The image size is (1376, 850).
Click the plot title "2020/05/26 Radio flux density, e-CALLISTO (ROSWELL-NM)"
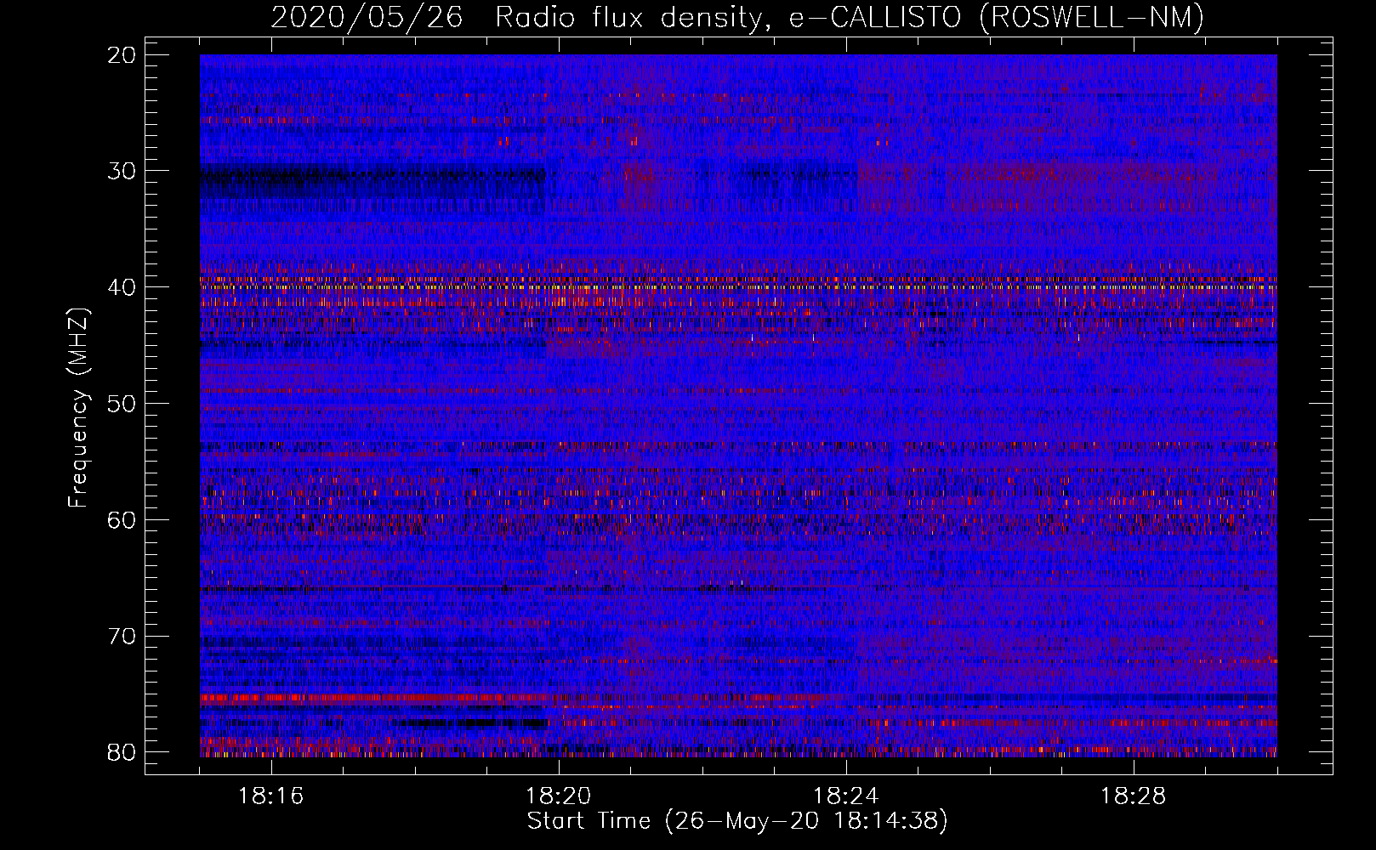[x=737, y=18]
